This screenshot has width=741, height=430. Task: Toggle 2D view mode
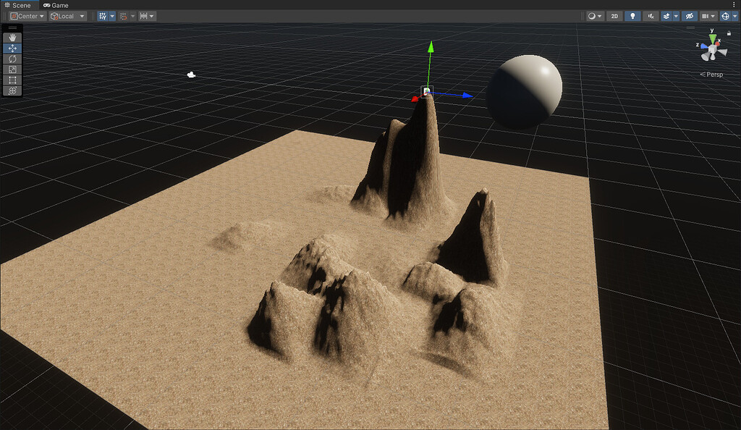tap(614, 15)
